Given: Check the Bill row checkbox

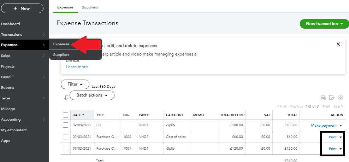Looking at the screenshot, I should click(65, 125).
